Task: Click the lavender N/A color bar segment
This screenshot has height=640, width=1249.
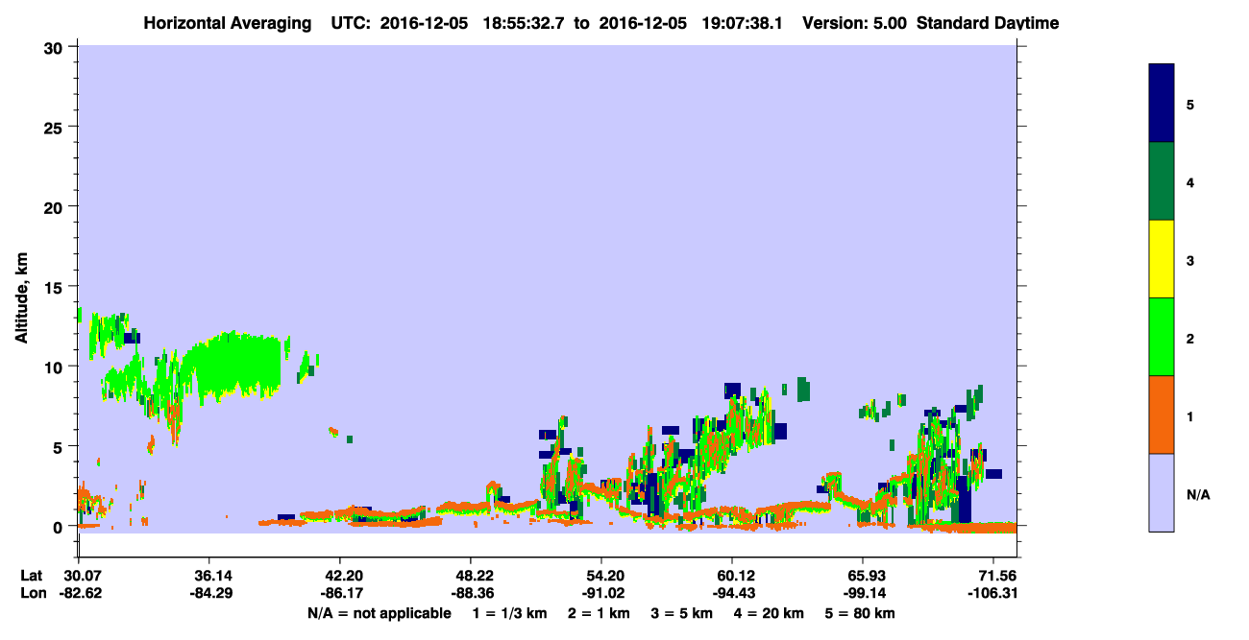Action: 1162,492
